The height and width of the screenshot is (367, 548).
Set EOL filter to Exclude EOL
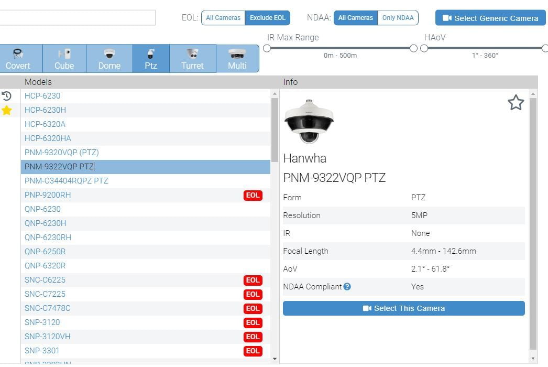[267, 18]
